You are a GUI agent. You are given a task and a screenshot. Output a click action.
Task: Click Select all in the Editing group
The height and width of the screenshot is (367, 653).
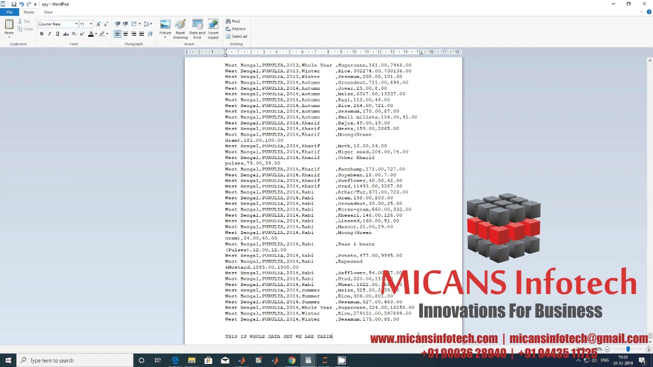click(236, 36)
